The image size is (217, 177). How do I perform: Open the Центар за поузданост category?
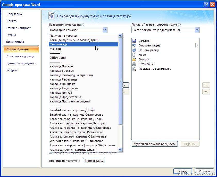[x=21, y=63]
